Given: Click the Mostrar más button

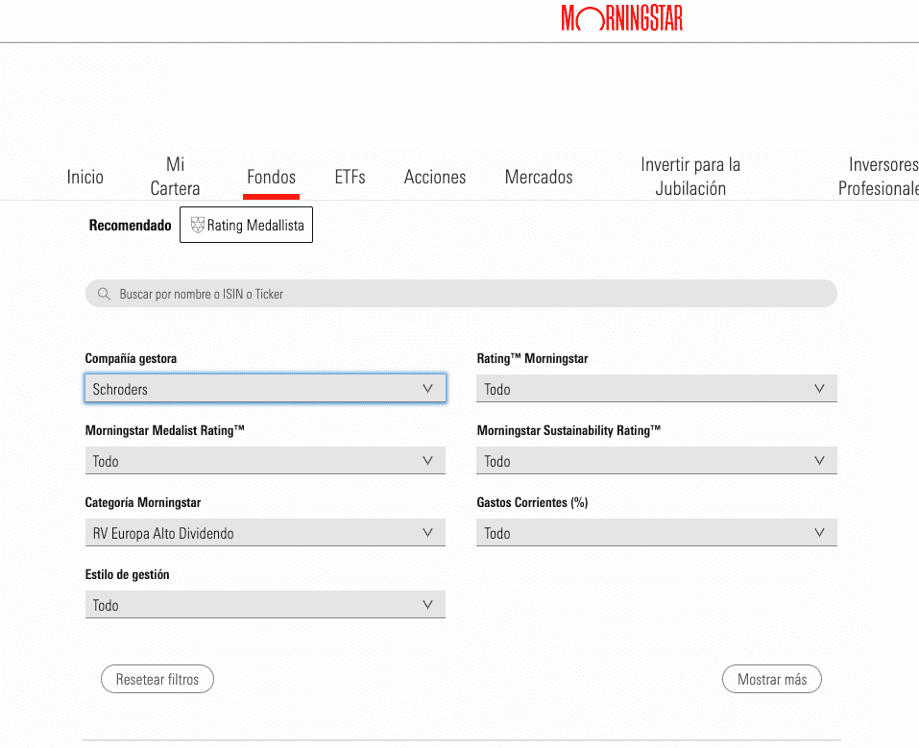Looking at the screenshot, I should click(x=772, y=679).
